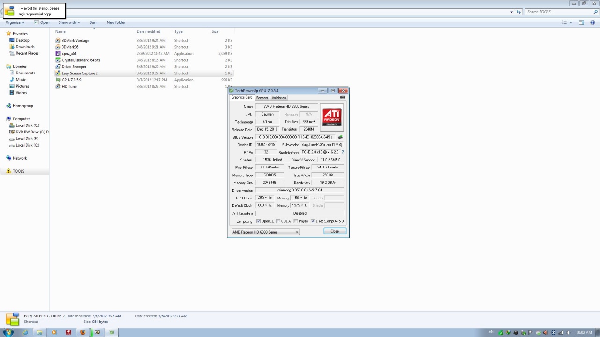Open the view options dropdown arrow

[x=571, y=22]
